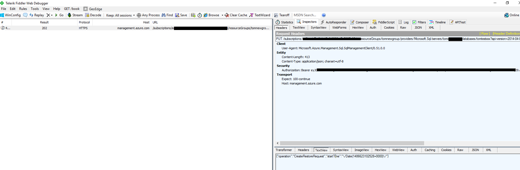Click the [Header Definitions] link
The width and height of the screenshot is (520, 170).
click(506, 34)
